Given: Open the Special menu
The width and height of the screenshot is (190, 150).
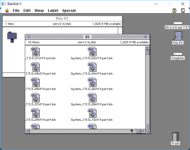Looking at the screenshot, I should click(x=69, y=11).
